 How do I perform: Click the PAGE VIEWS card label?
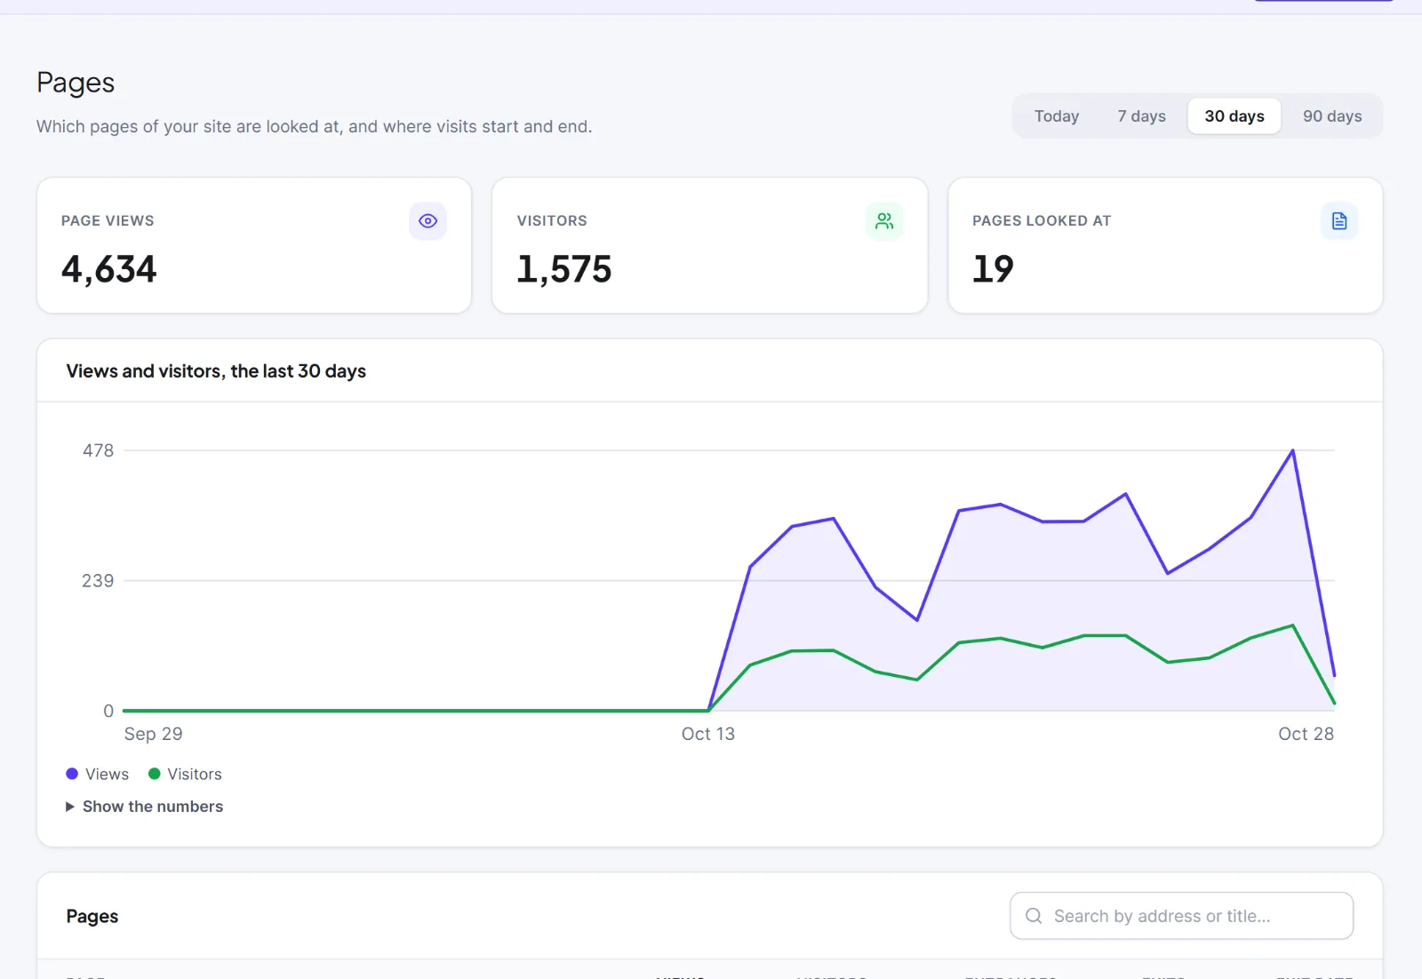click(108, 220)
